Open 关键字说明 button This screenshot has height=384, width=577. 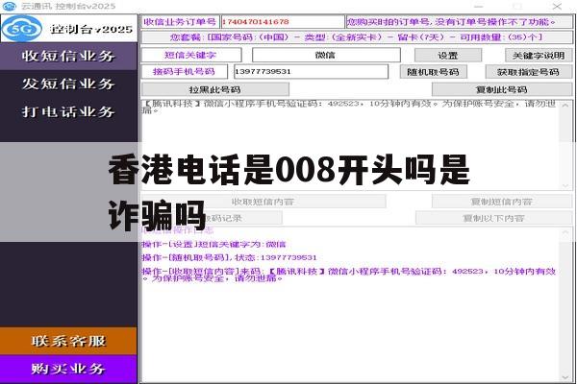[539, 56]
